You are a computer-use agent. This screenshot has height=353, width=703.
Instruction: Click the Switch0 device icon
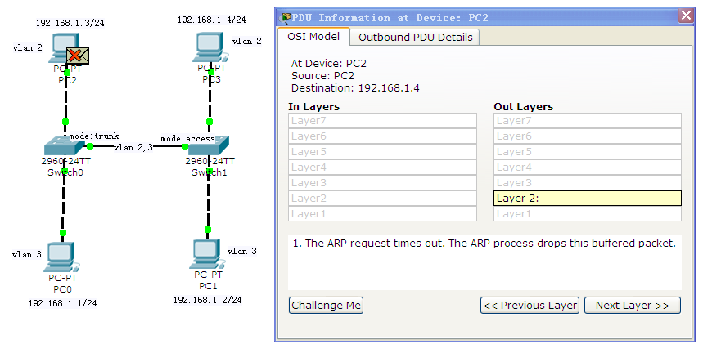(63, 147)
